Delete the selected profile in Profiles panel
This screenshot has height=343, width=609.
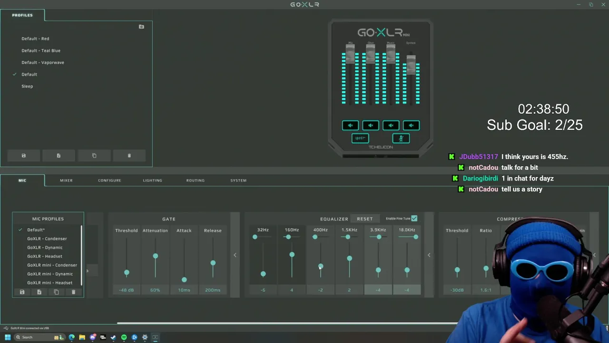coord(129,156)
